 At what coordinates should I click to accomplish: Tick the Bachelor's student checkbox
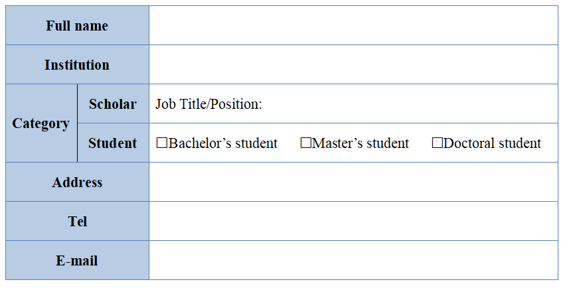162,143
